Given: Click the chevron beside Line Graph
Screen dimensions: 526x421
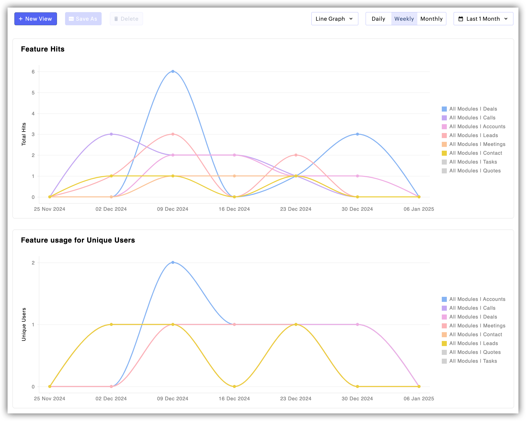Looking at the screenshot, I should pyautogui.click(x=351, y=19).
